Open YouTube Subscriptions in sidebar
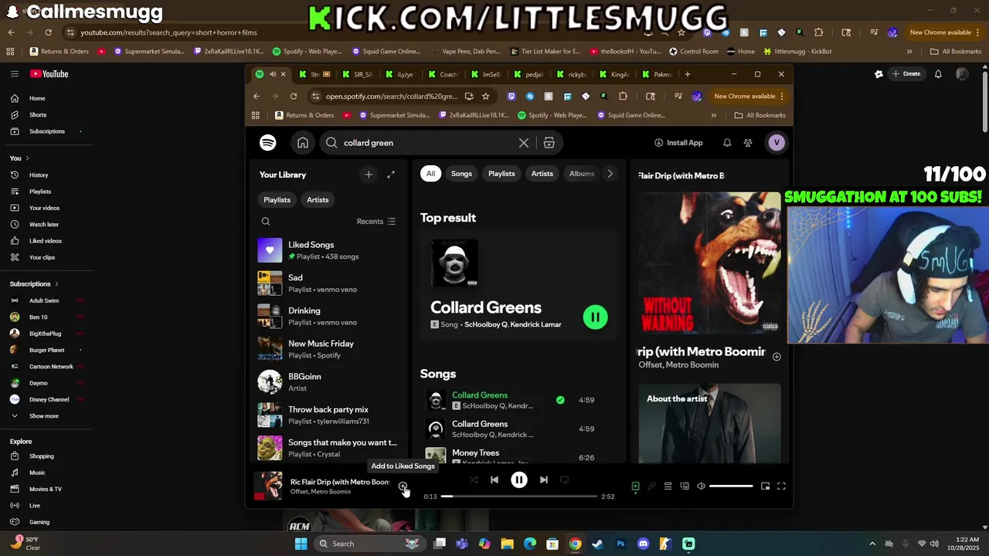This screenshot has width=989, height=556. tap(47, 131)
